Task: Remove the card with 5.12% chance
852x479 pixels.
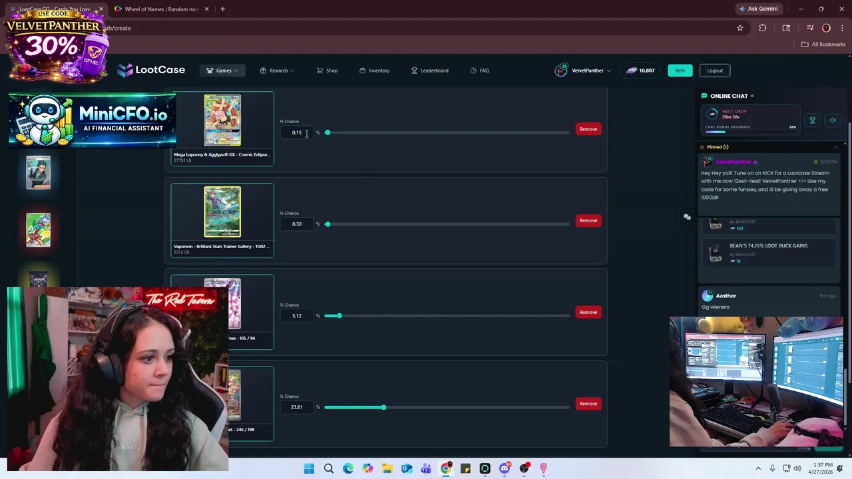Action: click(x=588, y=312)
